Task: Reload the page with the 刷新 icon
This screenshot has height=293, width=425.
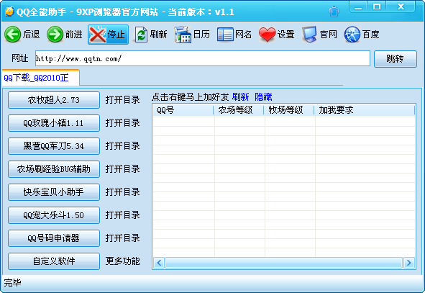Action: pyautogui.click(x=141, y=35)
